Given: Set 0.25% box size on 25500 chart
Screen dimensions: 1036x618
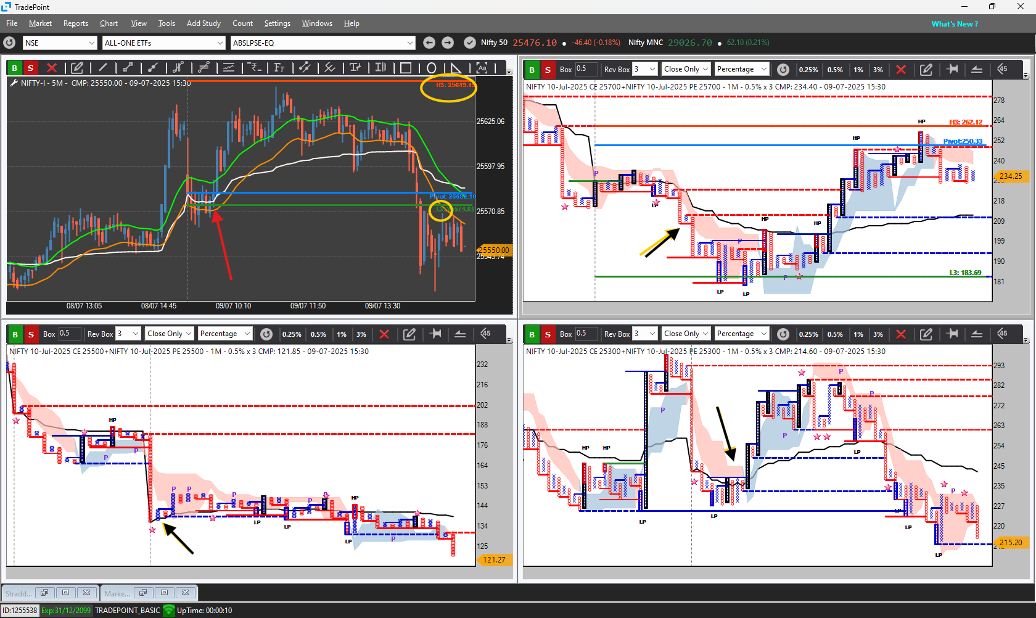Looking at the screenshot, I should (x=292, y=334).
